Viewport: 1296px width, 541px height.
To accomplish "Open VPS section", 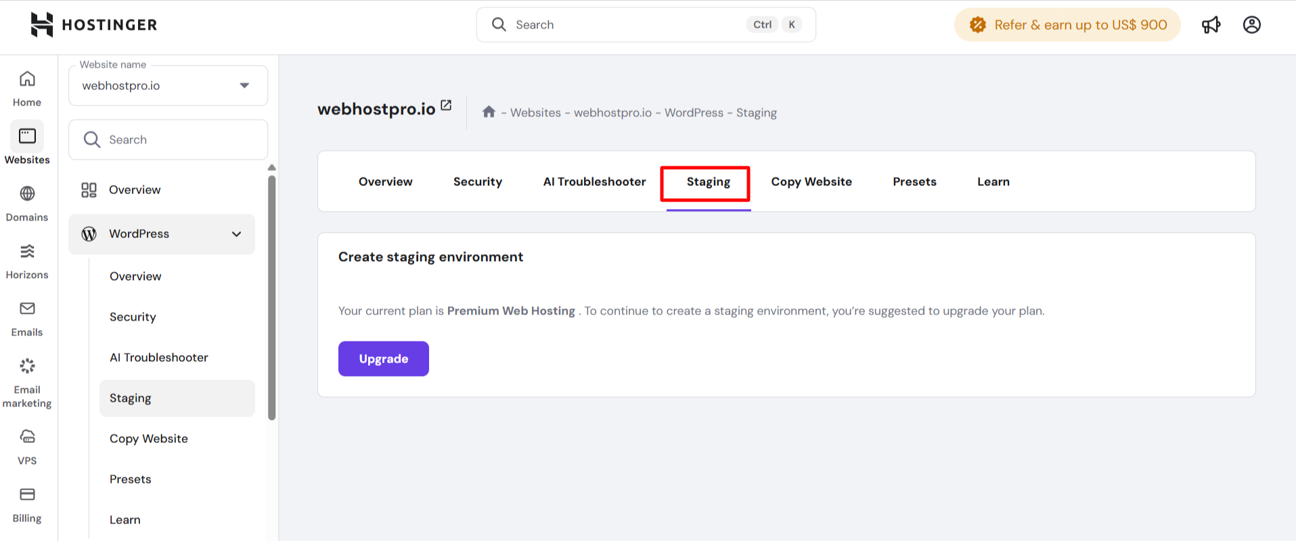I will (x=27, y=447).
